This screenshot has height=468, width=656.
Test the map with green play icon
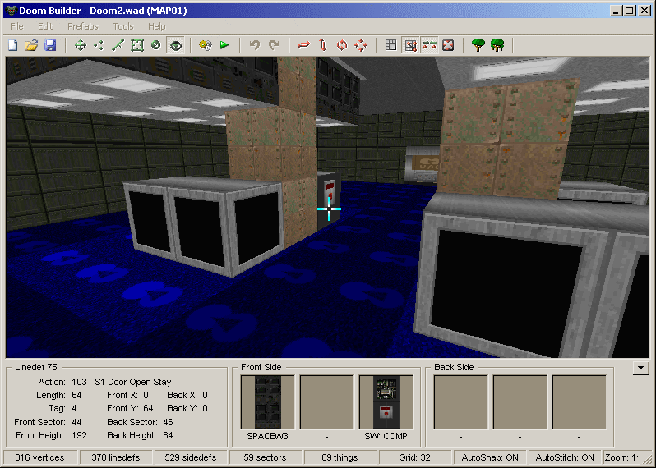pos(224,45)
